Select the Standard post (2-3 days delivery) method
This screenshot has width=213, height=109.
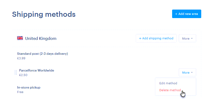(42, 54)
